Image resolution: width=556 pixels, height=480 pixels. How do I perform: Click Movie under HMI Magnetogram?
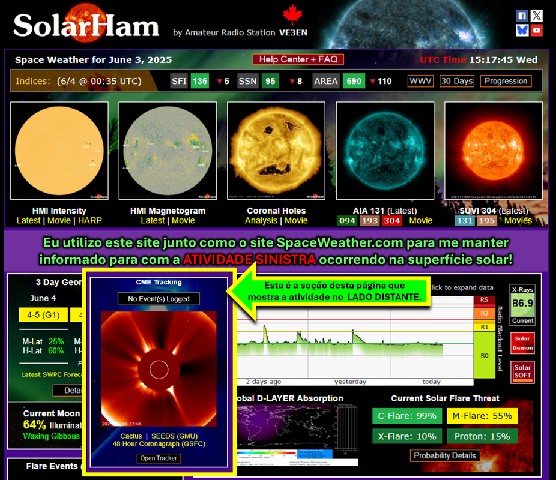(183, 220)
